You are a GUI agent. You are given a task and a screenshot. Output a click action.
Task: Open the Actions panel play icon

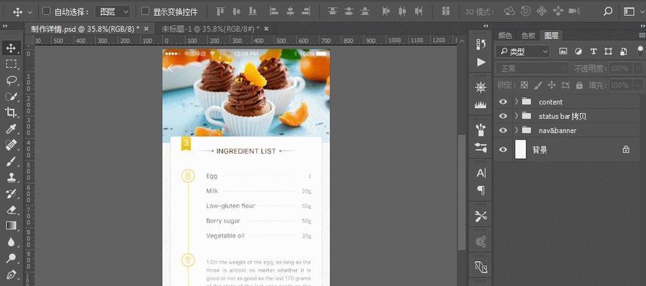481,62
